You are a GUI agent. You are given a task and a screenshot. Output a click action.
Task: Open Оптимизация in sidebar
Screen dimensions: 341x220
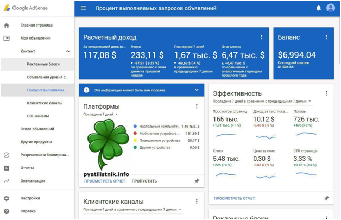(x=33, y=181)
